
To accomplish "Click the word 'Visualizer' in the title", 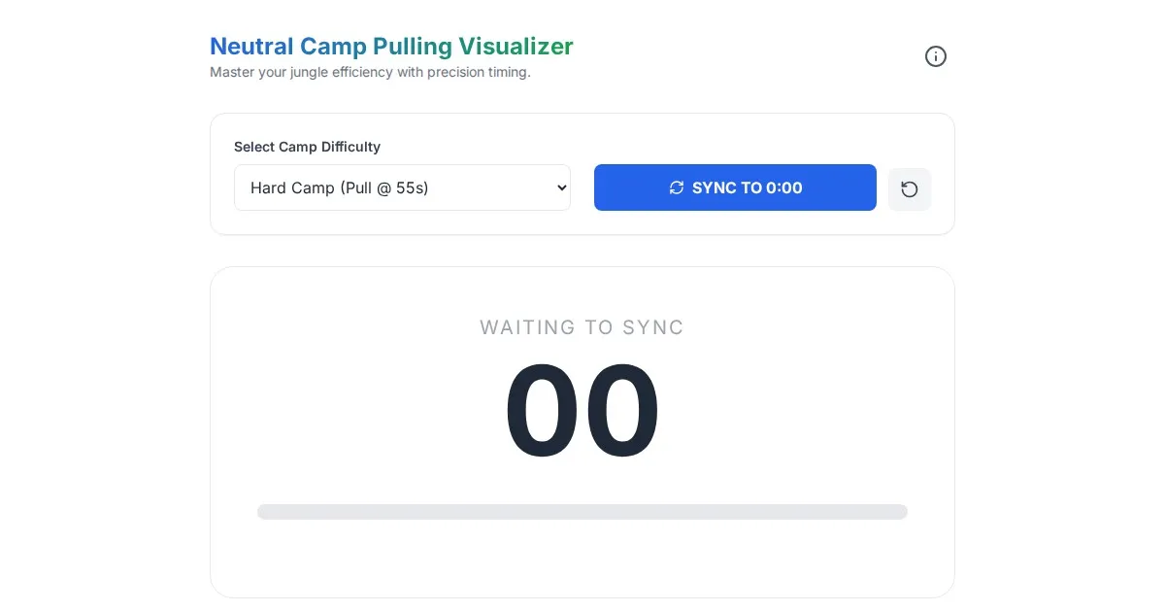I will point(516,46).
